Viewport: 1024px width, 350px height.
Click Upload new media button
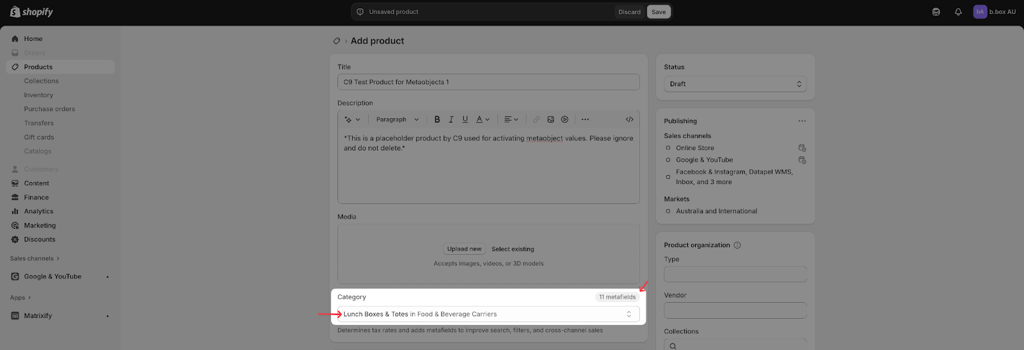tap(464, 249)
